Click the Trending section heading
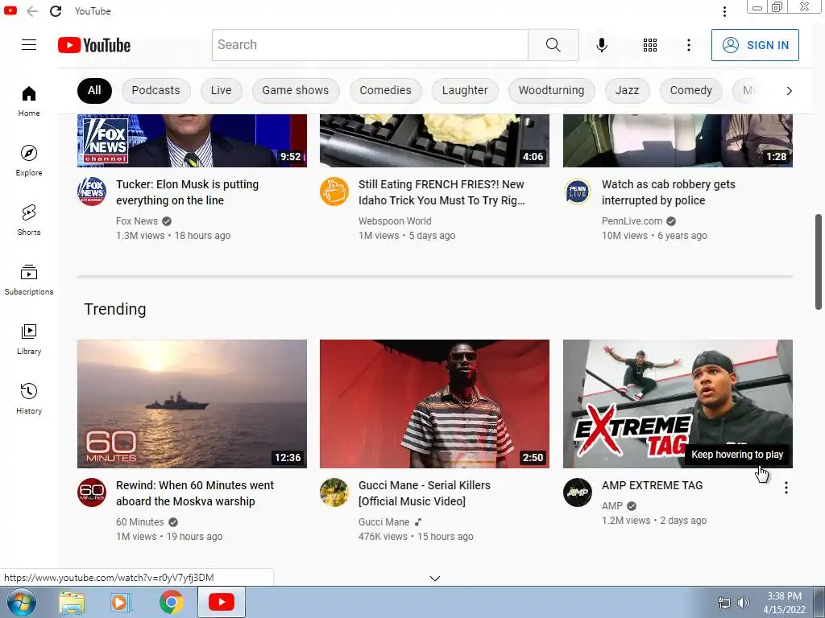This screenshot has height=618, width=825. tap(114, 309)
